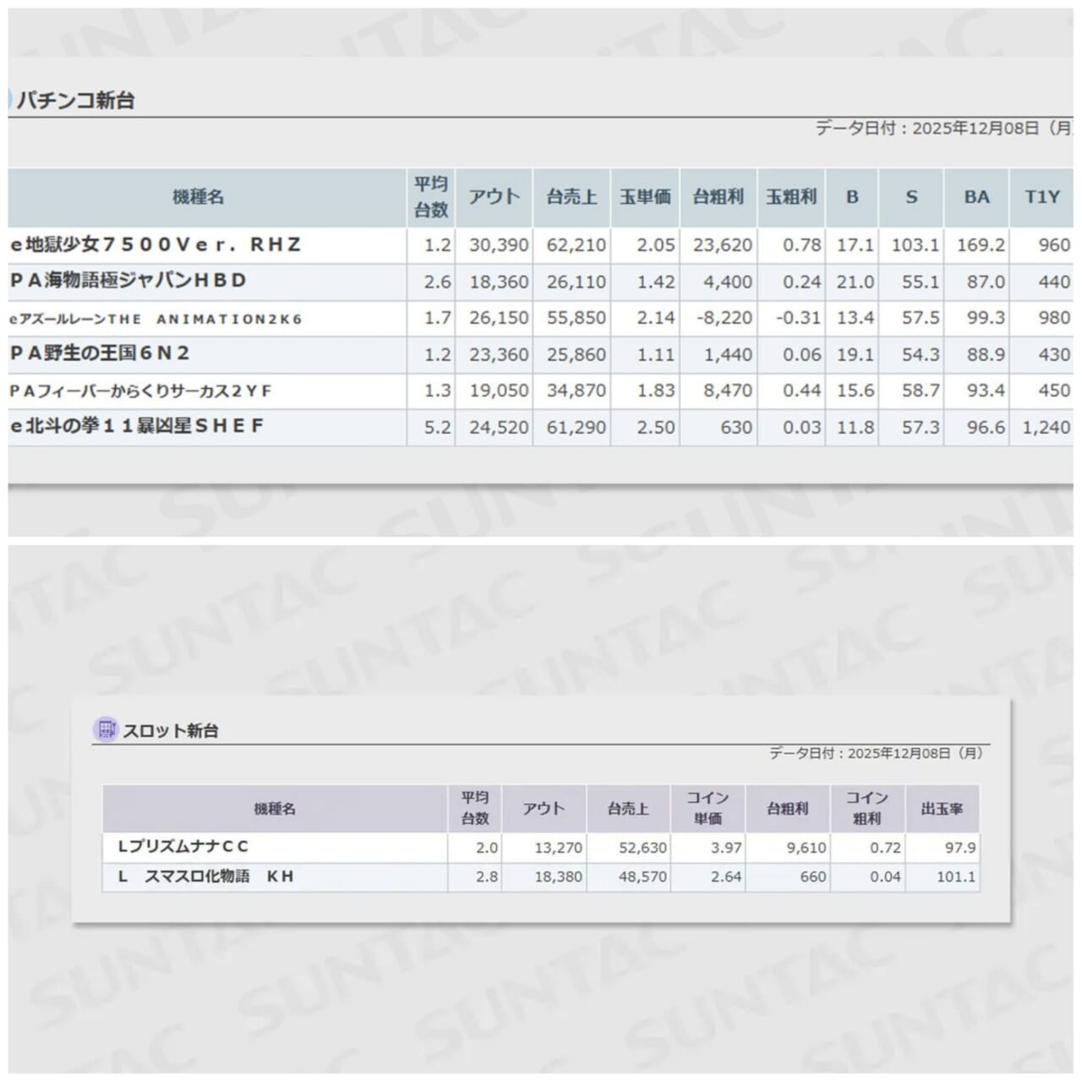Click the 台売上 header in pachinko table
Image resolution: width=1082 pixels, height=1082 pixels.
click(571, 197)
